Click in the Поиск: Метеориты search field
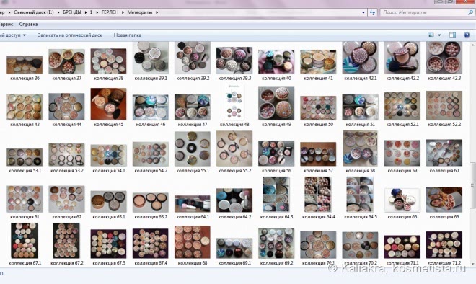 click(424, 12)
